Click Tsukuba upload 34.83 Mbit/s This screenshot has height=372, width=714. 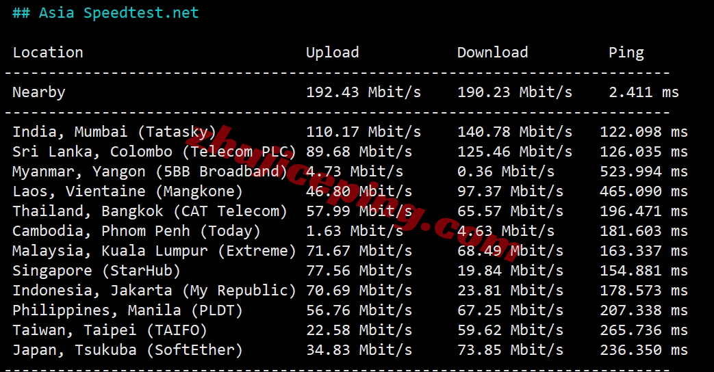pos(359,350)
